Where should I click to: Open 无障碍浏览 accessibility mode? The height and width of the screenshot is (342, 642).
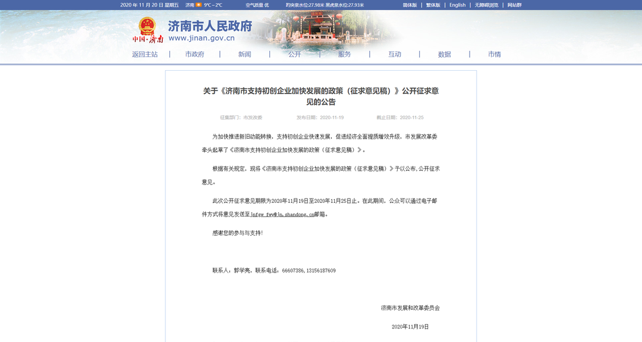[486, 5]
